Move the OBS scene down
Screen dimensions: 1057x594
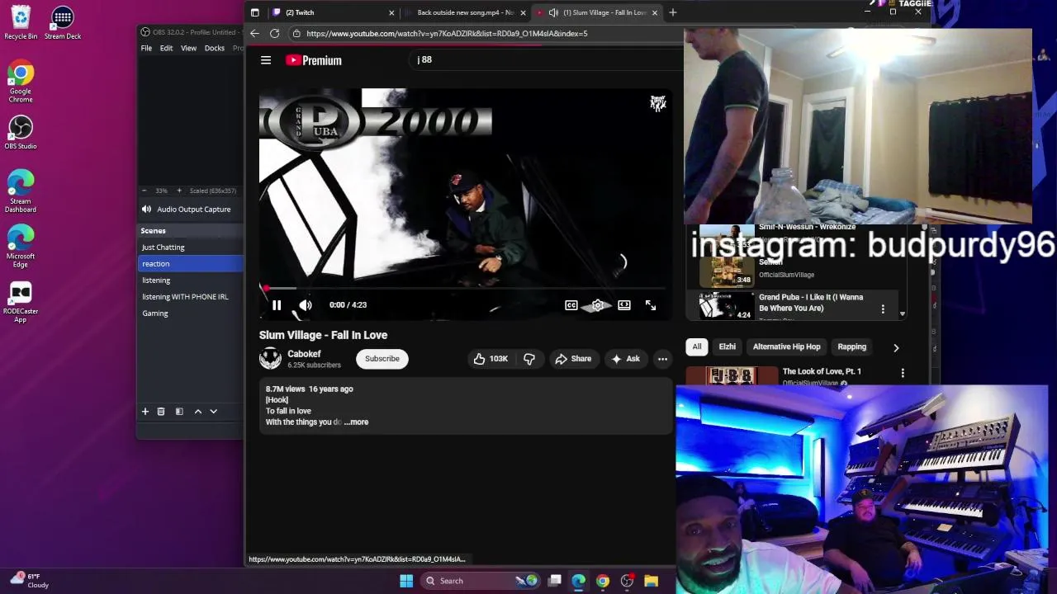click(214, 412)
